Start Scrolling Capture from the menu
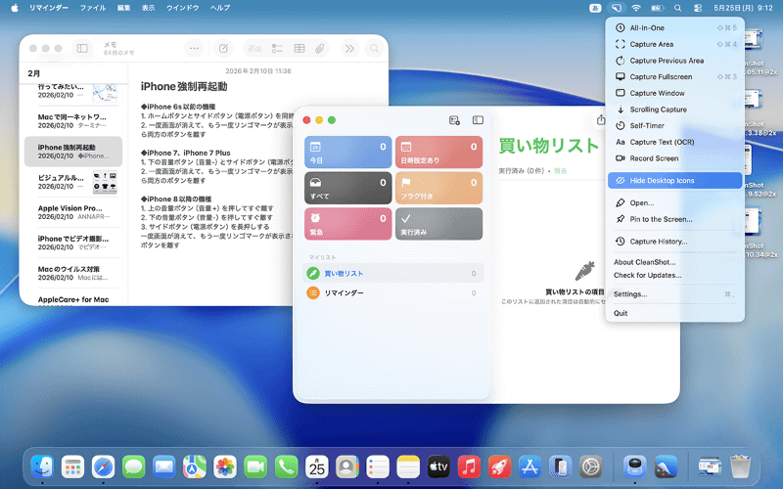783x489 pixels. point(674,110)
